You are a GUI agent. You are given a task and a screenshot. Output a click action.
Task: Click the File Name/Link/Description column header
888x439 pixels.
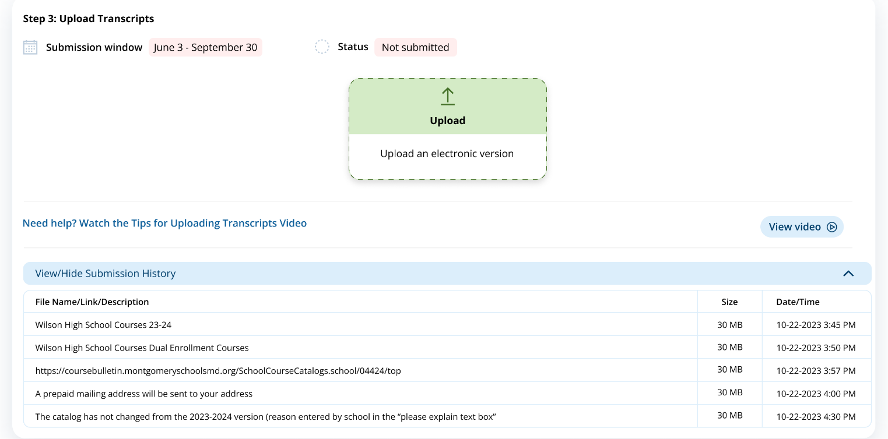(x=92, y=302)
